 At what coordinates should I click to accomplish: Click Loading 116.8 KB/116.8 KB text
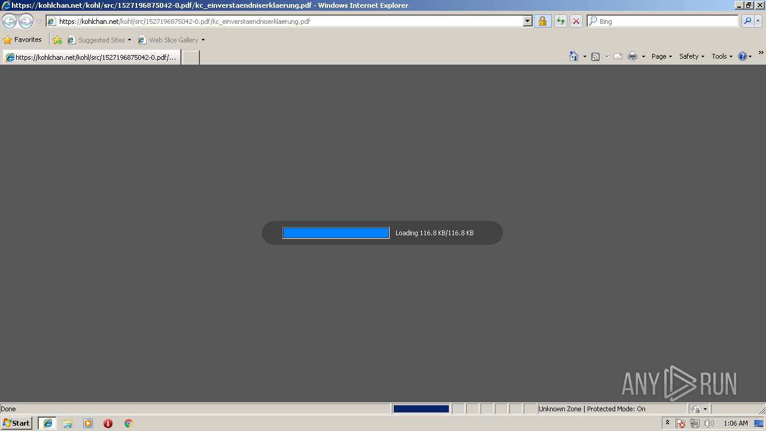point(434,233)
